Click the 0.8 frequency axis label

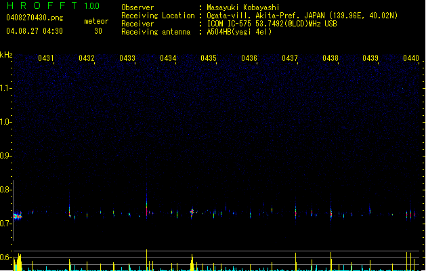(x=5, y=190)
